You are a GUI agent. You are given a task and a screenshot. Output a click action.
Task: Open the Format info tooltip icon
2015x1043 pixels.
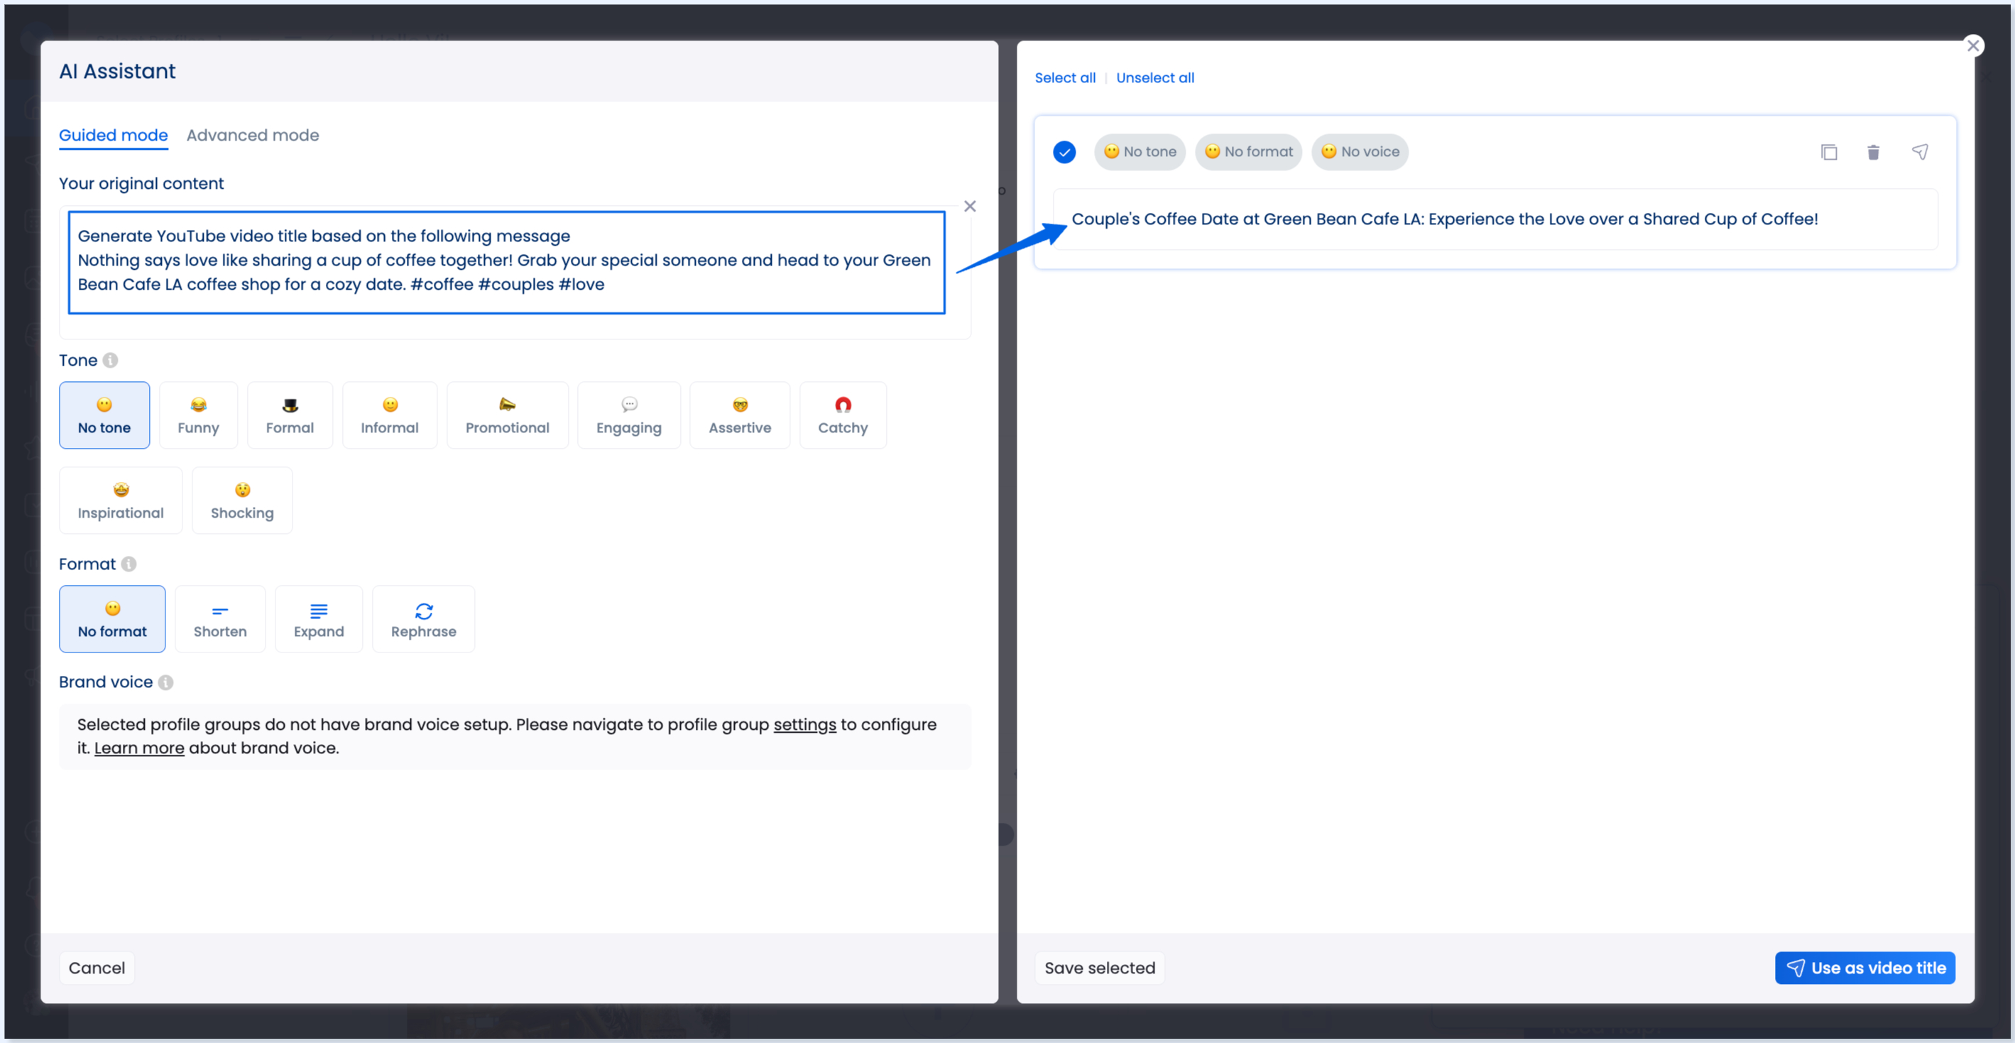pos(129,564)
